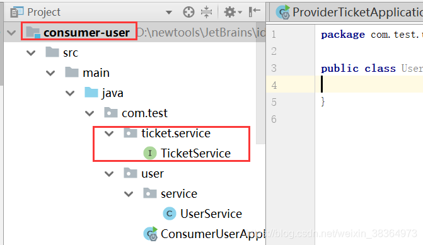This screenshot has height=245, width=423.
Task: Collapse the user package chevron
Action: 109,174
